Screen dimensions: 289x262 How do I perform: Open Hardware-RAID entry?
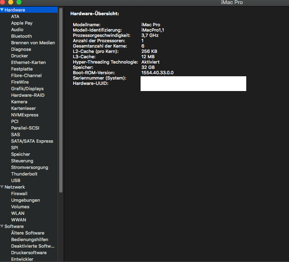tap(28, 95)
